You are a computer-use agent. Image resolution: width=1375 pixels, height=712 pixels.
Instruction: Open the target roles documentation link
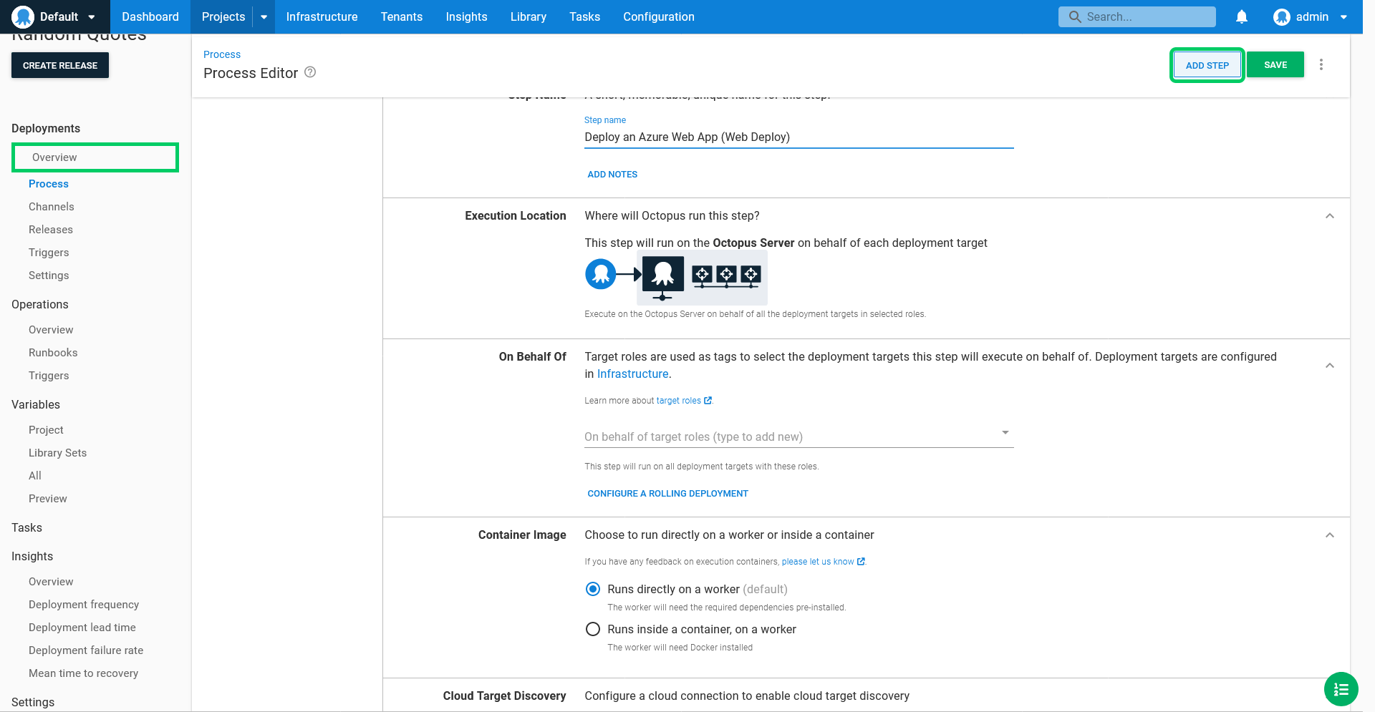(x=684, y=401)
